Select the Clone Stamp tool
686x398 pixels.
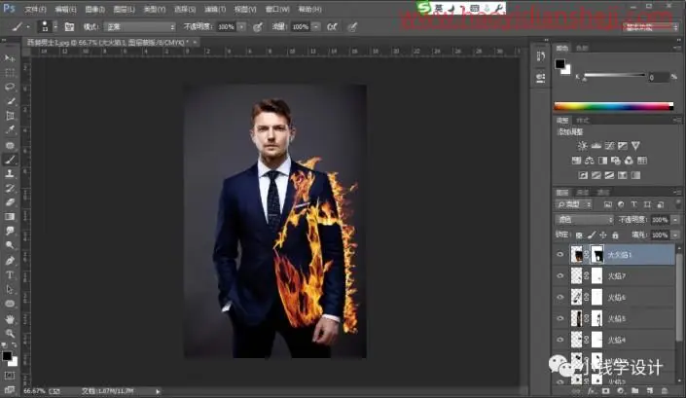click(x=10, y=174)
